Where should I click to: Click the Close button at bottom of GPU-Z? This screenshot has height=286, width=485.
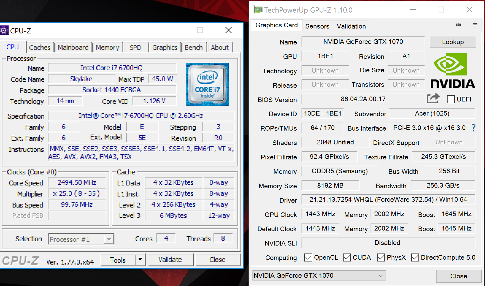[459, 276]
